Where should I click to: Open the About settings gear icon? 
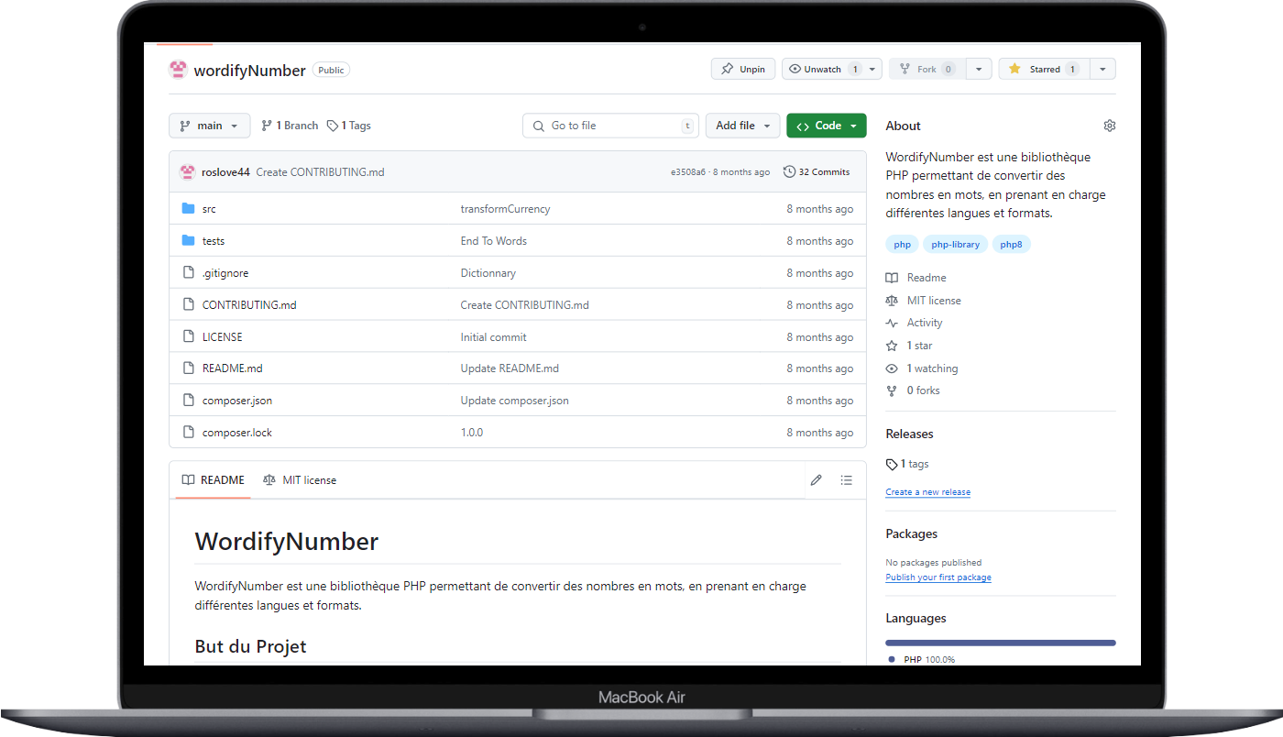pos(1110,126)
